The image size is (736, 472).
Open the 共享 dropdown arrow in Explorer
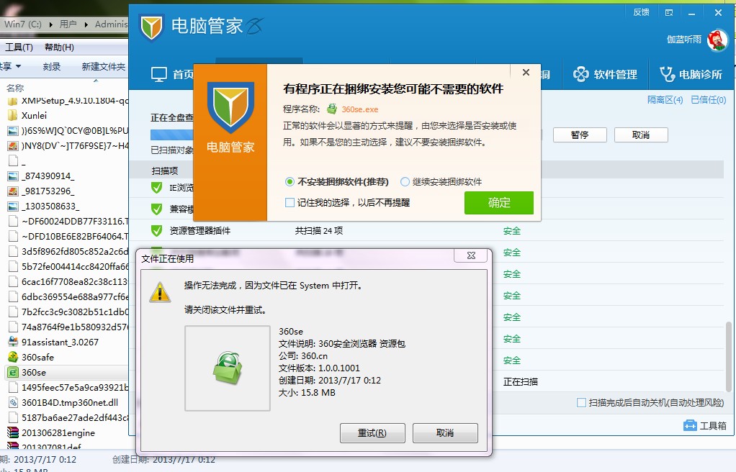pyautogui.click(x=18, y=66)
